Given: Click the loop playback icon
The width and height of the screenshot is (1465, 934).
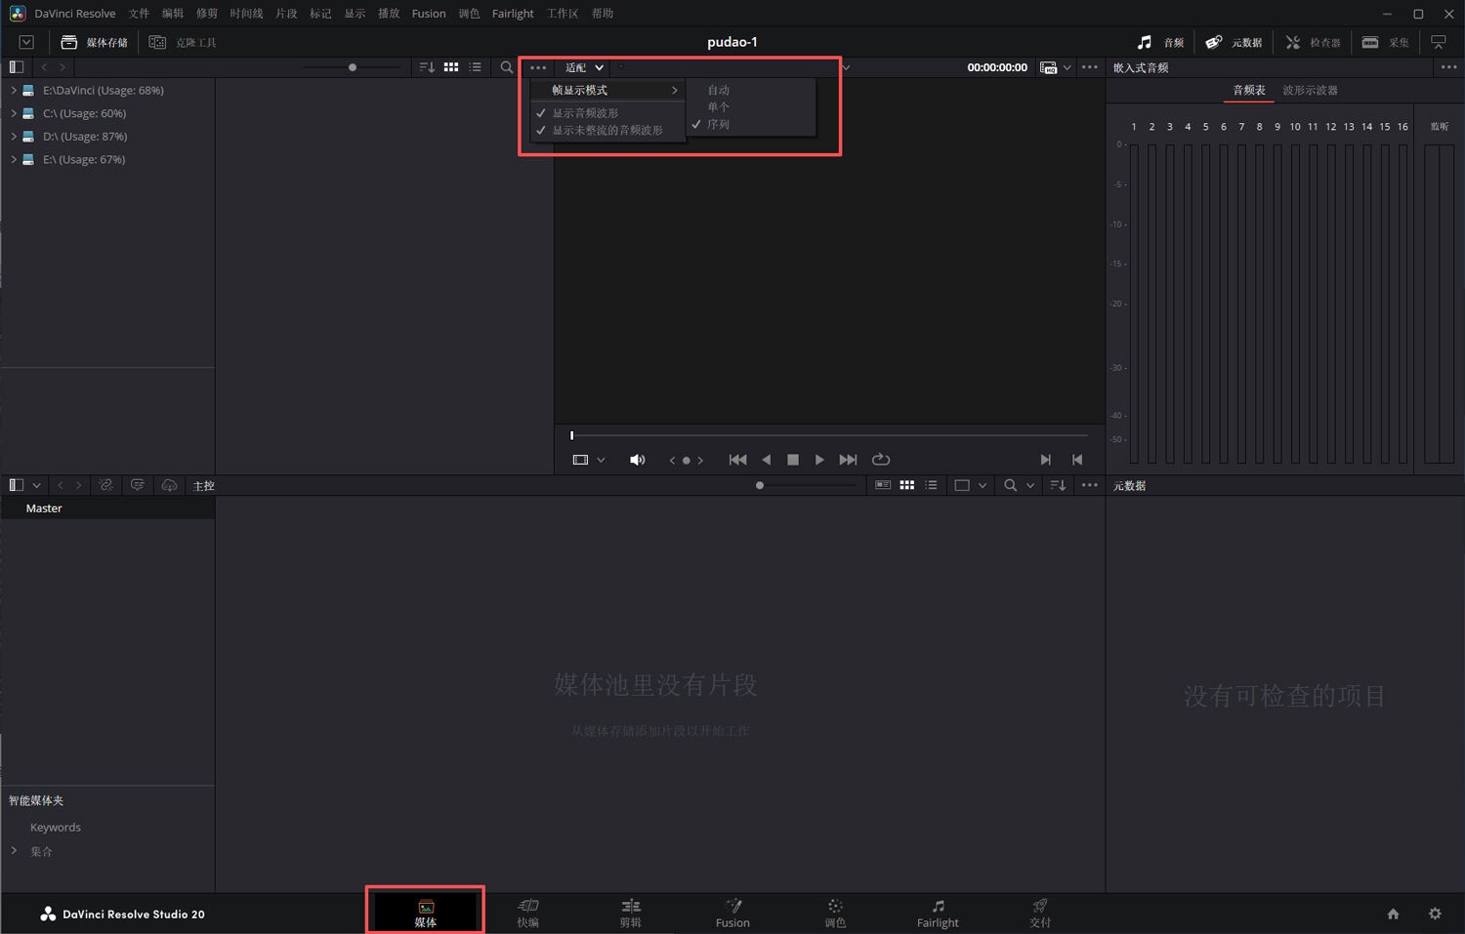Looking at the screenshot, I should (x=880, y=460).
